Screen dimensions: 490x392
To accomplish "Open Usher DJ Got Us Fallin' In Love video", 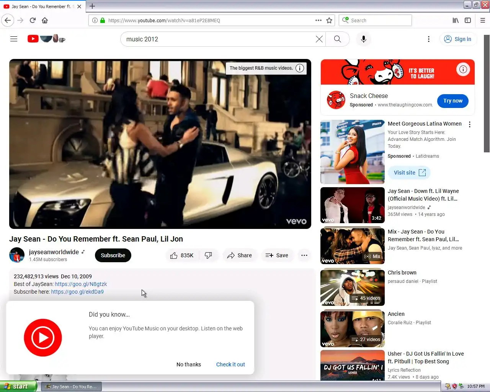I will click(353, 365).
